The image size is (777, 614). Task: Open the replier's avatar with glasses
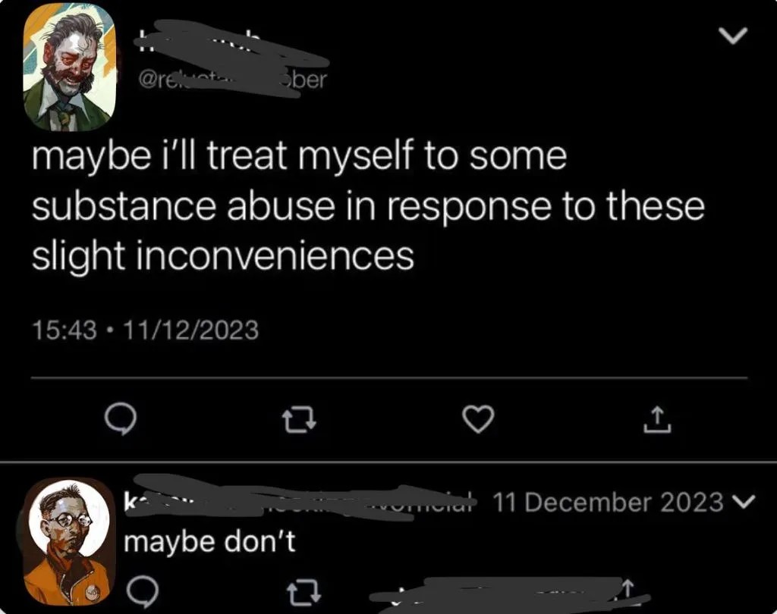click(x=68, y=542)
